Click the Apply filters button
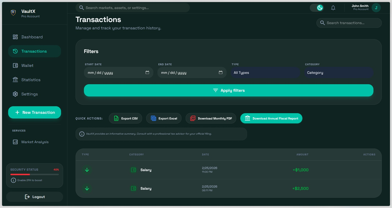392x208 pixels. pos(229,90)
